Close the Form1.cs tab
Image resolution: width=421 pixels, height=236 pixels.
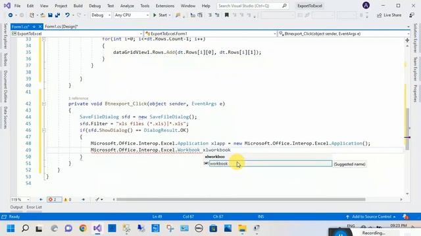click(40, 26)
